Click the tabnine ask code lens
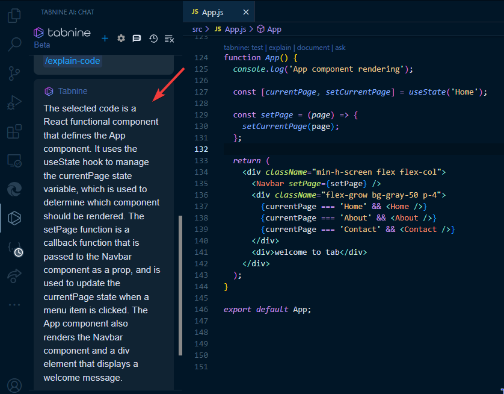The image size is (504, 394). coord(340,48)
